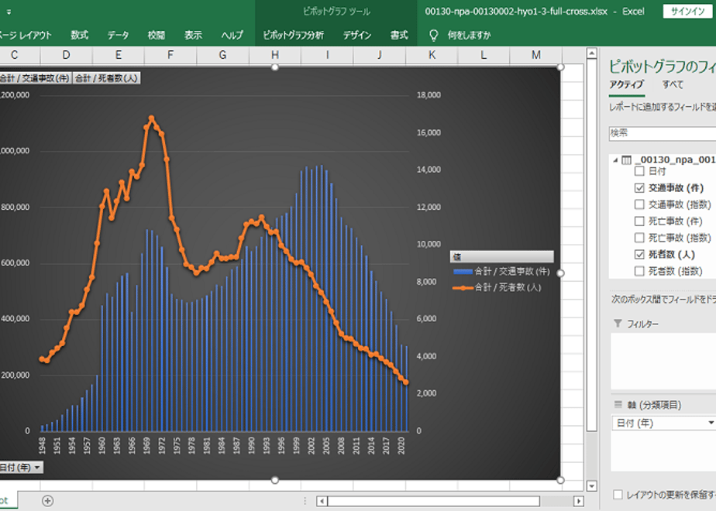Click the 軸 (分類項目) area icon
The height and width of the screenshot is (511, 716).
618,405
